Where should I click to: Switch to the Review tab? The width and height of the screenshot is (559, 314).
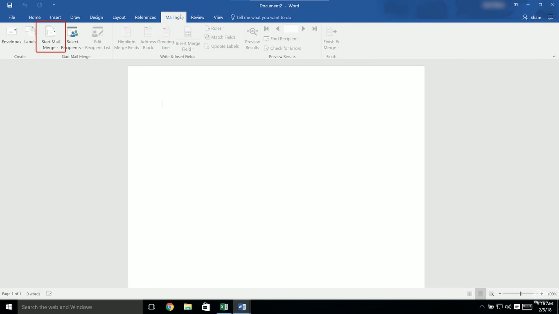(x=198, y=17)
